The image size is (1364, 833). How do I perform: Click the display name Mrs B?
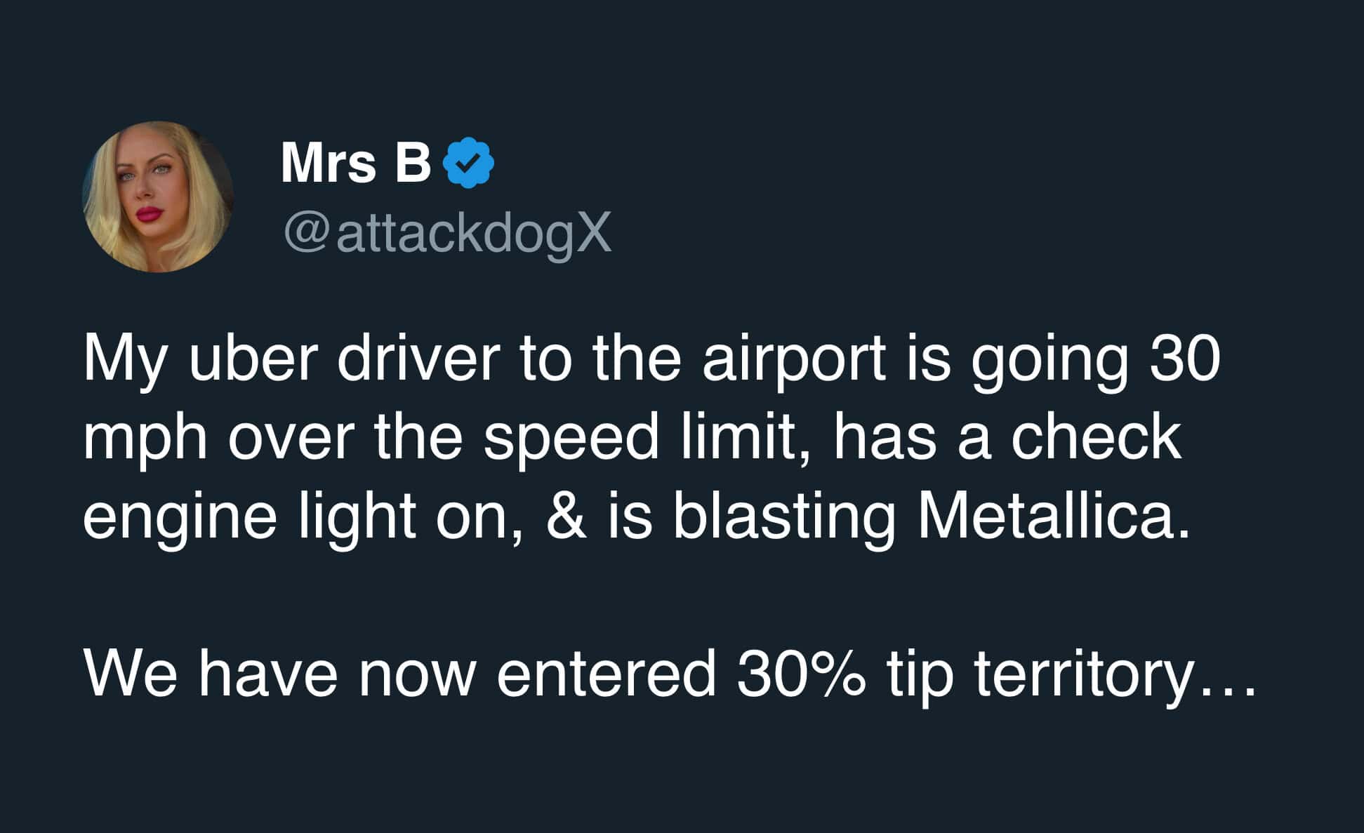point(356,163)
